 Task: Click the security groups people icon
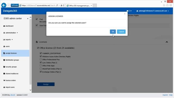(x=4, y=67)
